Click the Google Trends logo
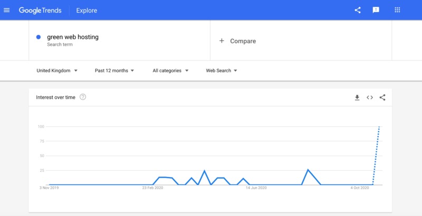 [40, 11]
